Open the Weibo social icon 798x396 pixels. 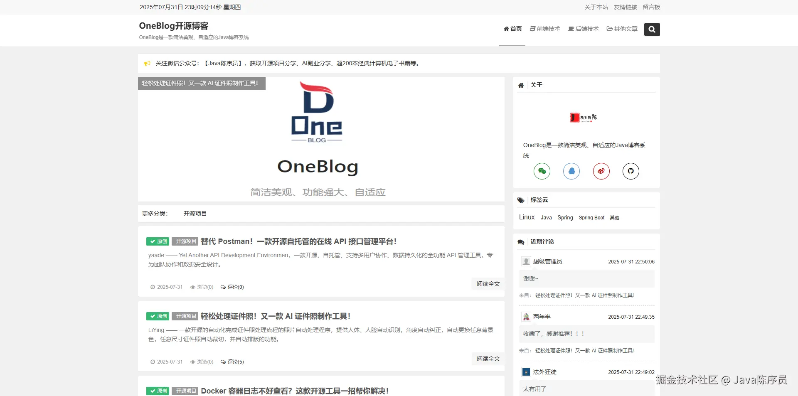coord(601,171)
